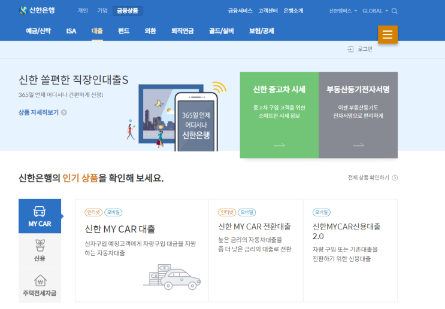Click the Shinhan Bank logo
Viewport: 445px width, 309px height.
pos(37,11)
